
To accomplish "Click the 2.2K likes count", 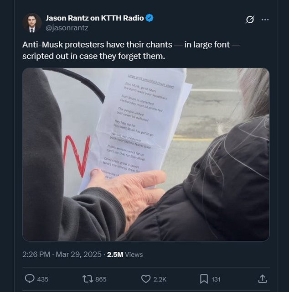I will coord(160,279).
